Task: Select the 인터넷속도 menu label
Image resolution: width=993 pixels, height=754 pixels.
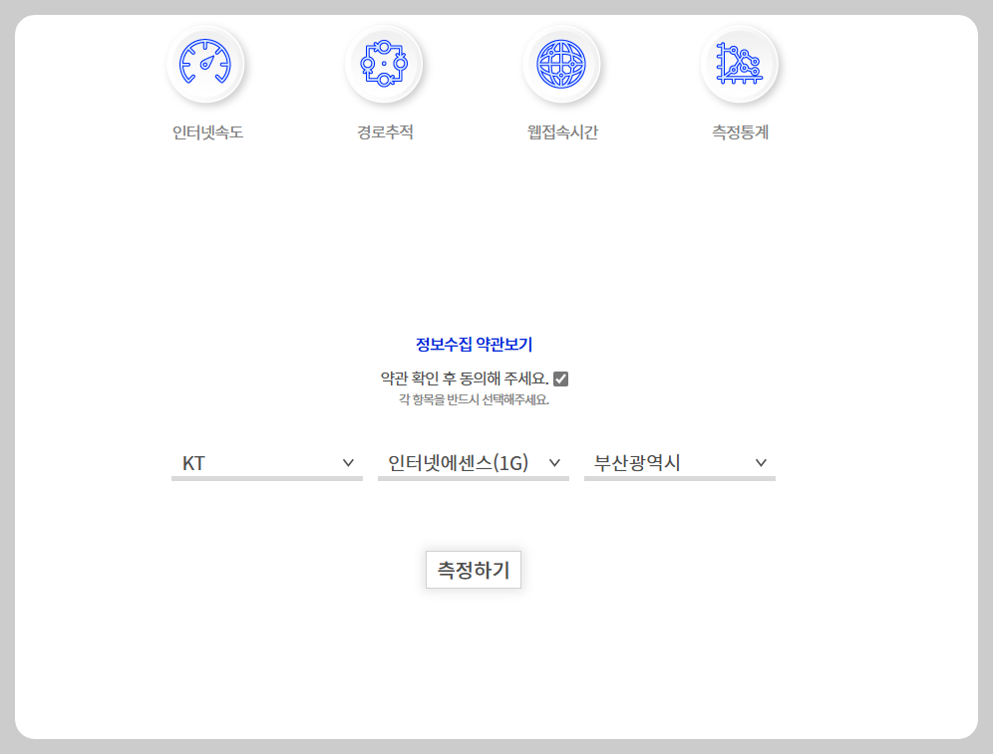Action: click(207, 132)
